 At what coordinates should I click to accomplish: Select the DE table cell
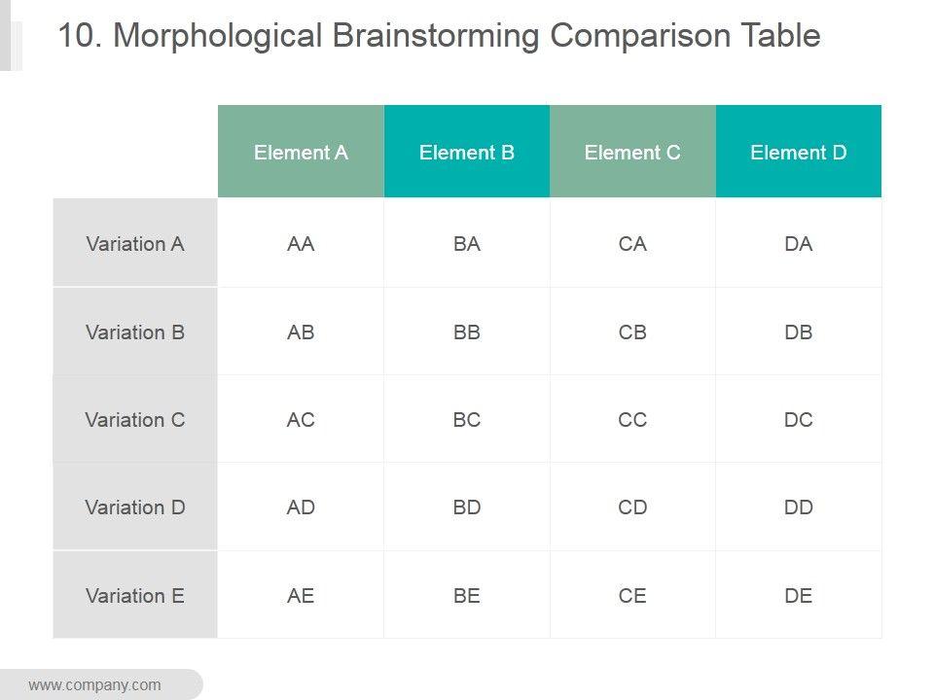(799, 596)
